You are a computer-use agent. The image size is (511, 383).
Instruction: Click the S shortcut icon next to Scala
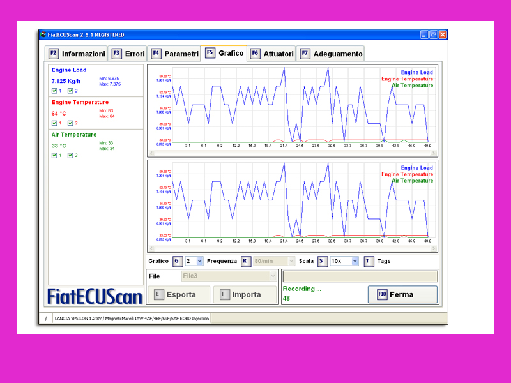coord(322,261)
